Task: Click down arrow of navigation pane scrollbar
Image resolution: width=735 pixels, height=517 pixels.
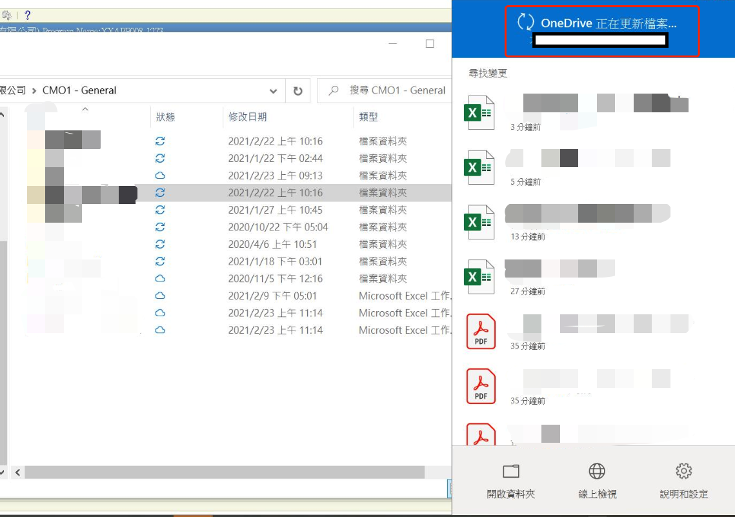Action: [3, 472]
